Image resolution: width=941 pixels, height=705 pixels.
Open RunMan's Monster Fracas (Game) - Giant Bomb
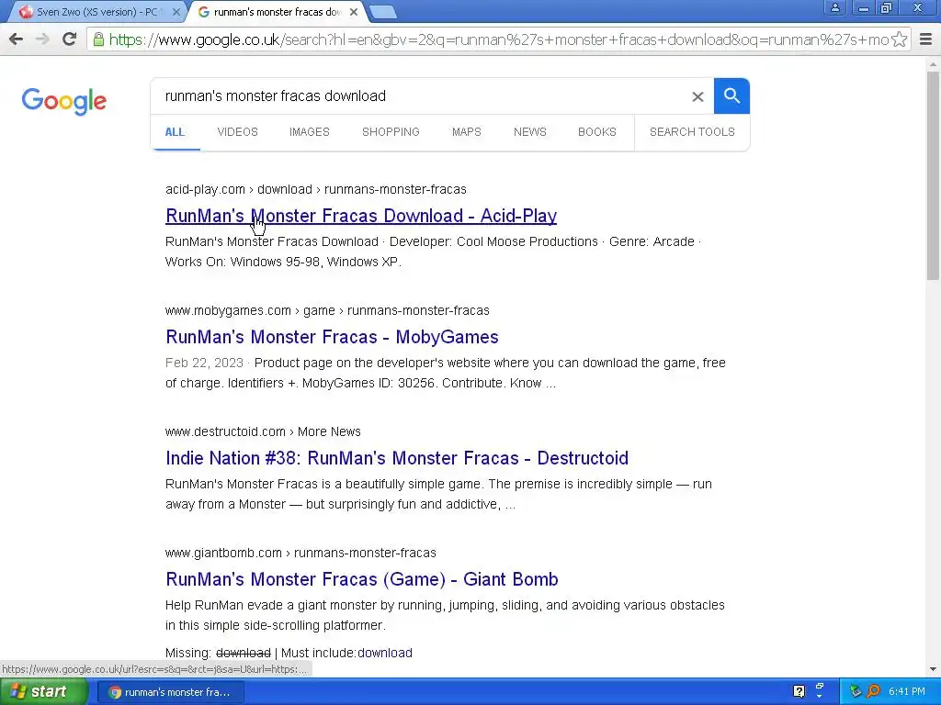(x=362, y=579)
